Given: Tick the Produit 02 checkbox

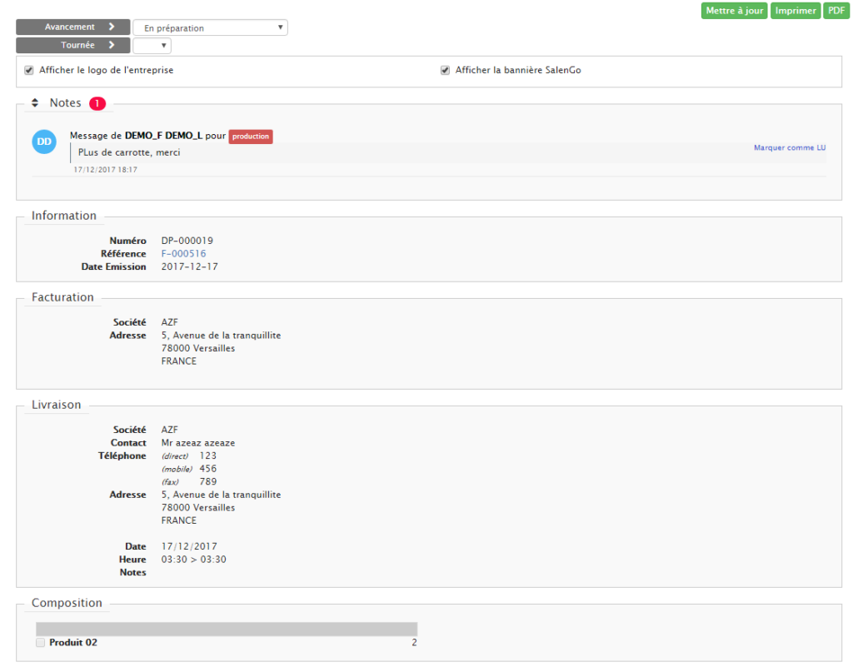Looking at the screenshot, I should pyautogui.click(x=40, y=643).
